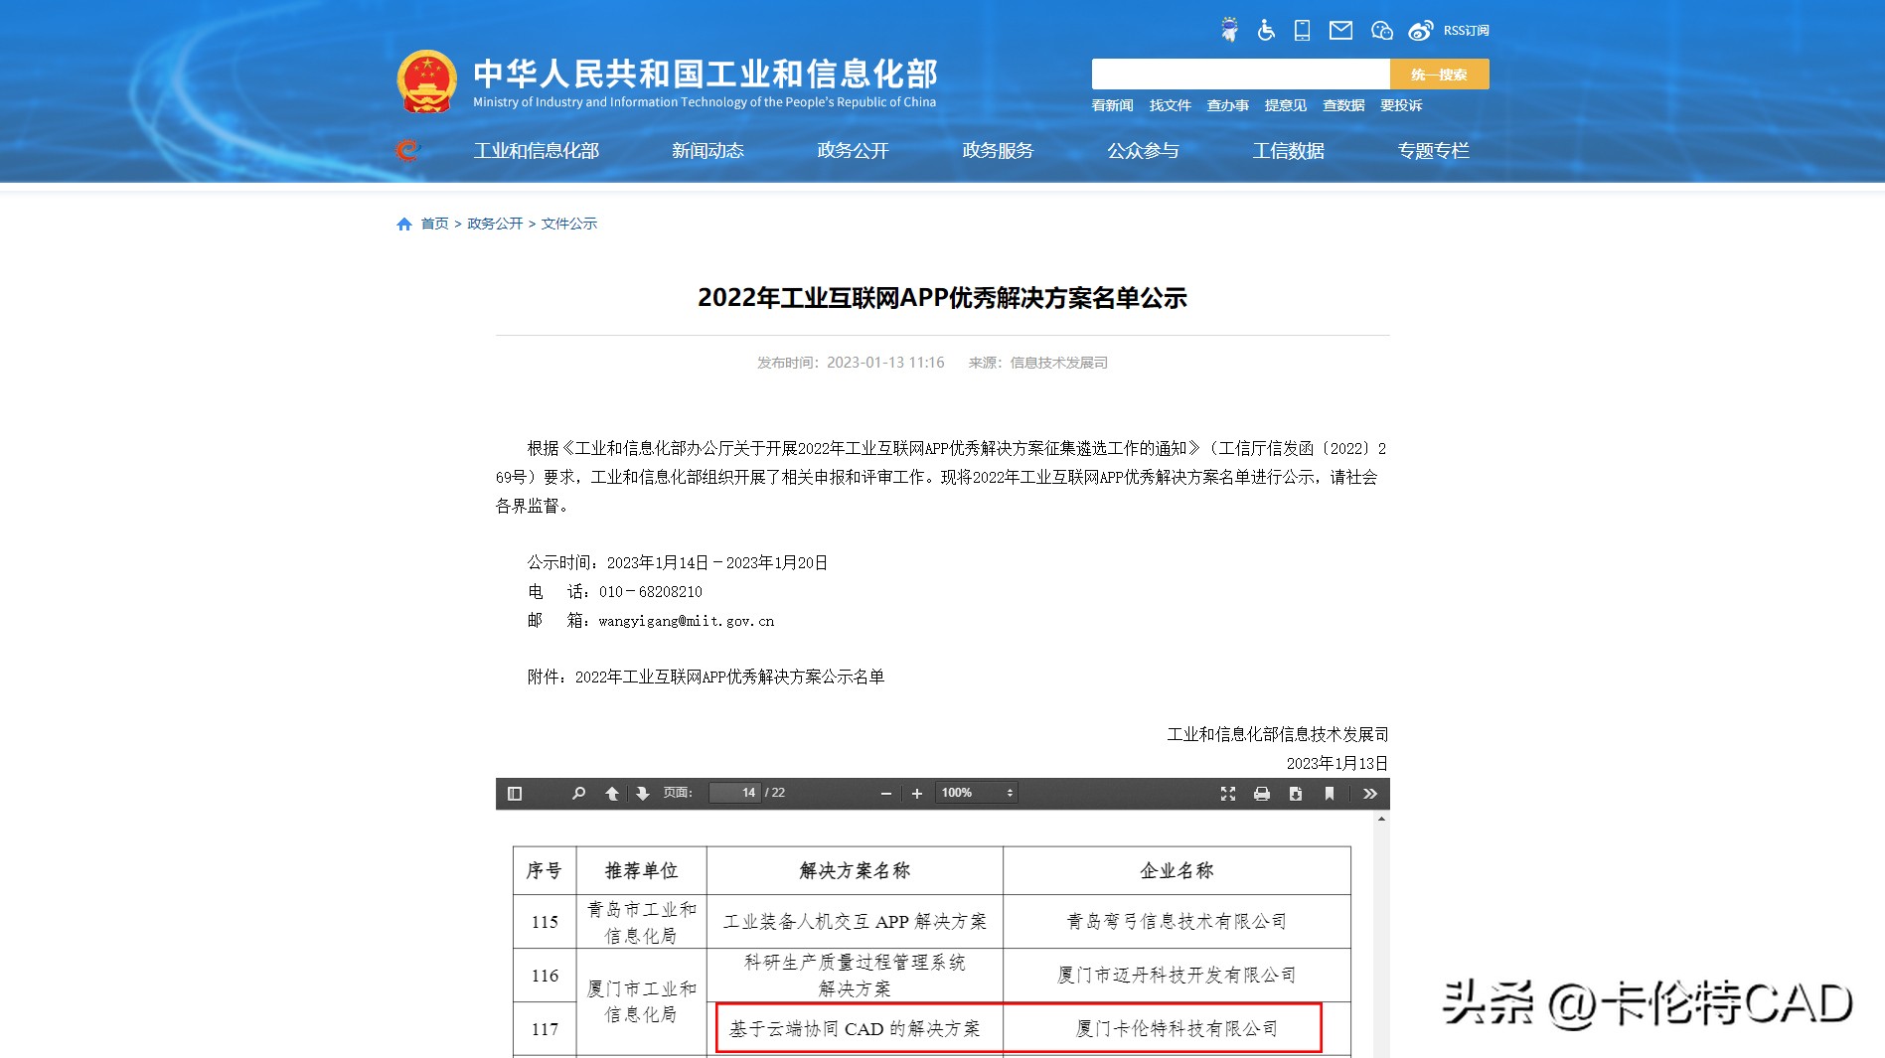Toggle the PDF sidebar panel
This screenshot has width=1885, height=1058.
[x=514, y=793]
